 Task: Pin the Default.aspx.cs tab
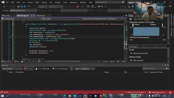coord(32,16)
